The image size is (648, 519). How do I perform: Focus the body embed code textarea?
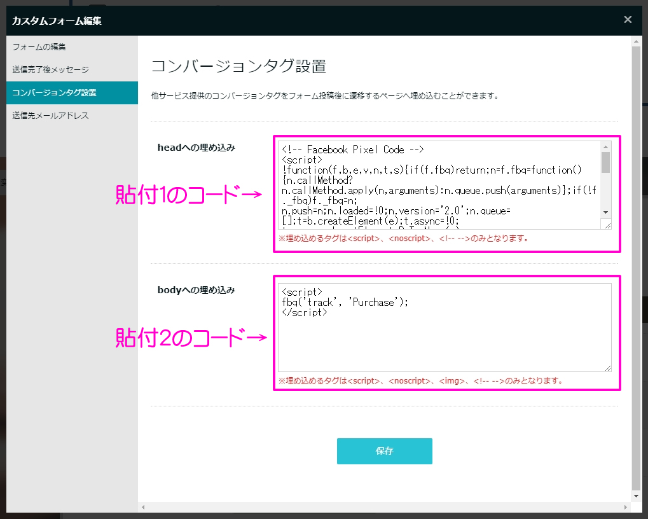(x=444, y=337)
